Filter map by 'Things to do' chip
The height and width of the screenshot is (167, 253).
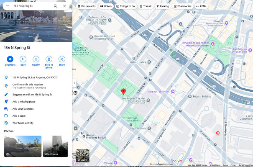point(126,6)
